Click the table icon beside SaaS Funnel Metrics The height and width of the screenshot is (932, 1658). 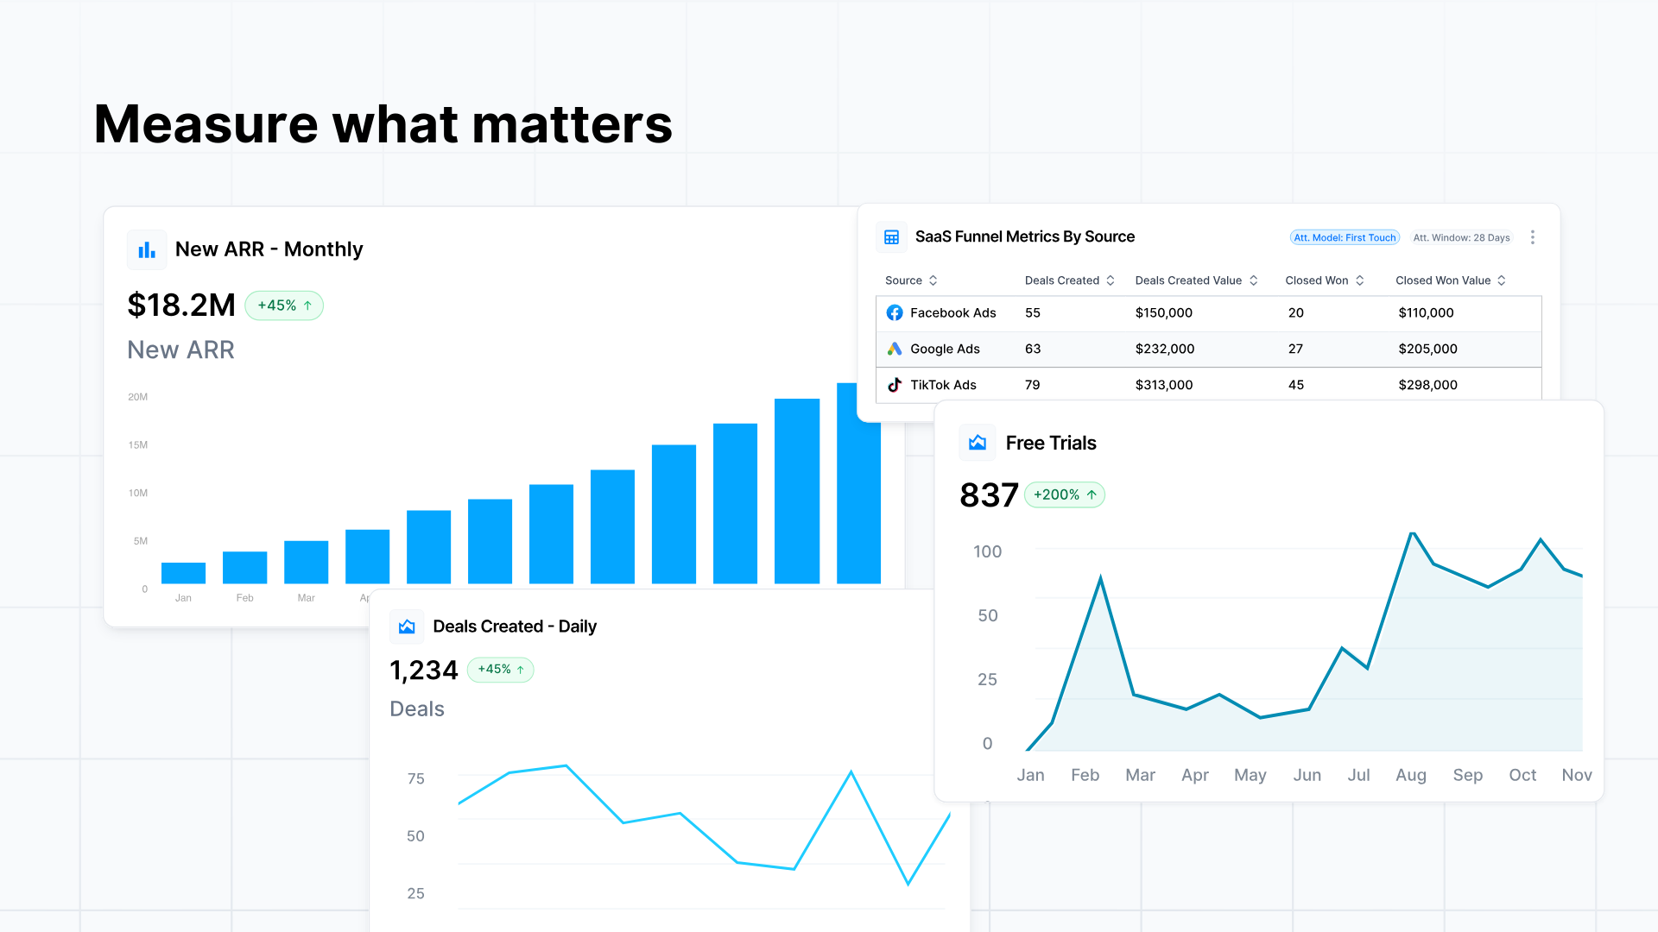click(x=892, y=237)
